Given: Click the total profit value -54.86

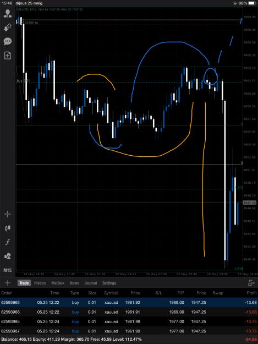Looking at the screenshot, I should (x=251, y=340).
